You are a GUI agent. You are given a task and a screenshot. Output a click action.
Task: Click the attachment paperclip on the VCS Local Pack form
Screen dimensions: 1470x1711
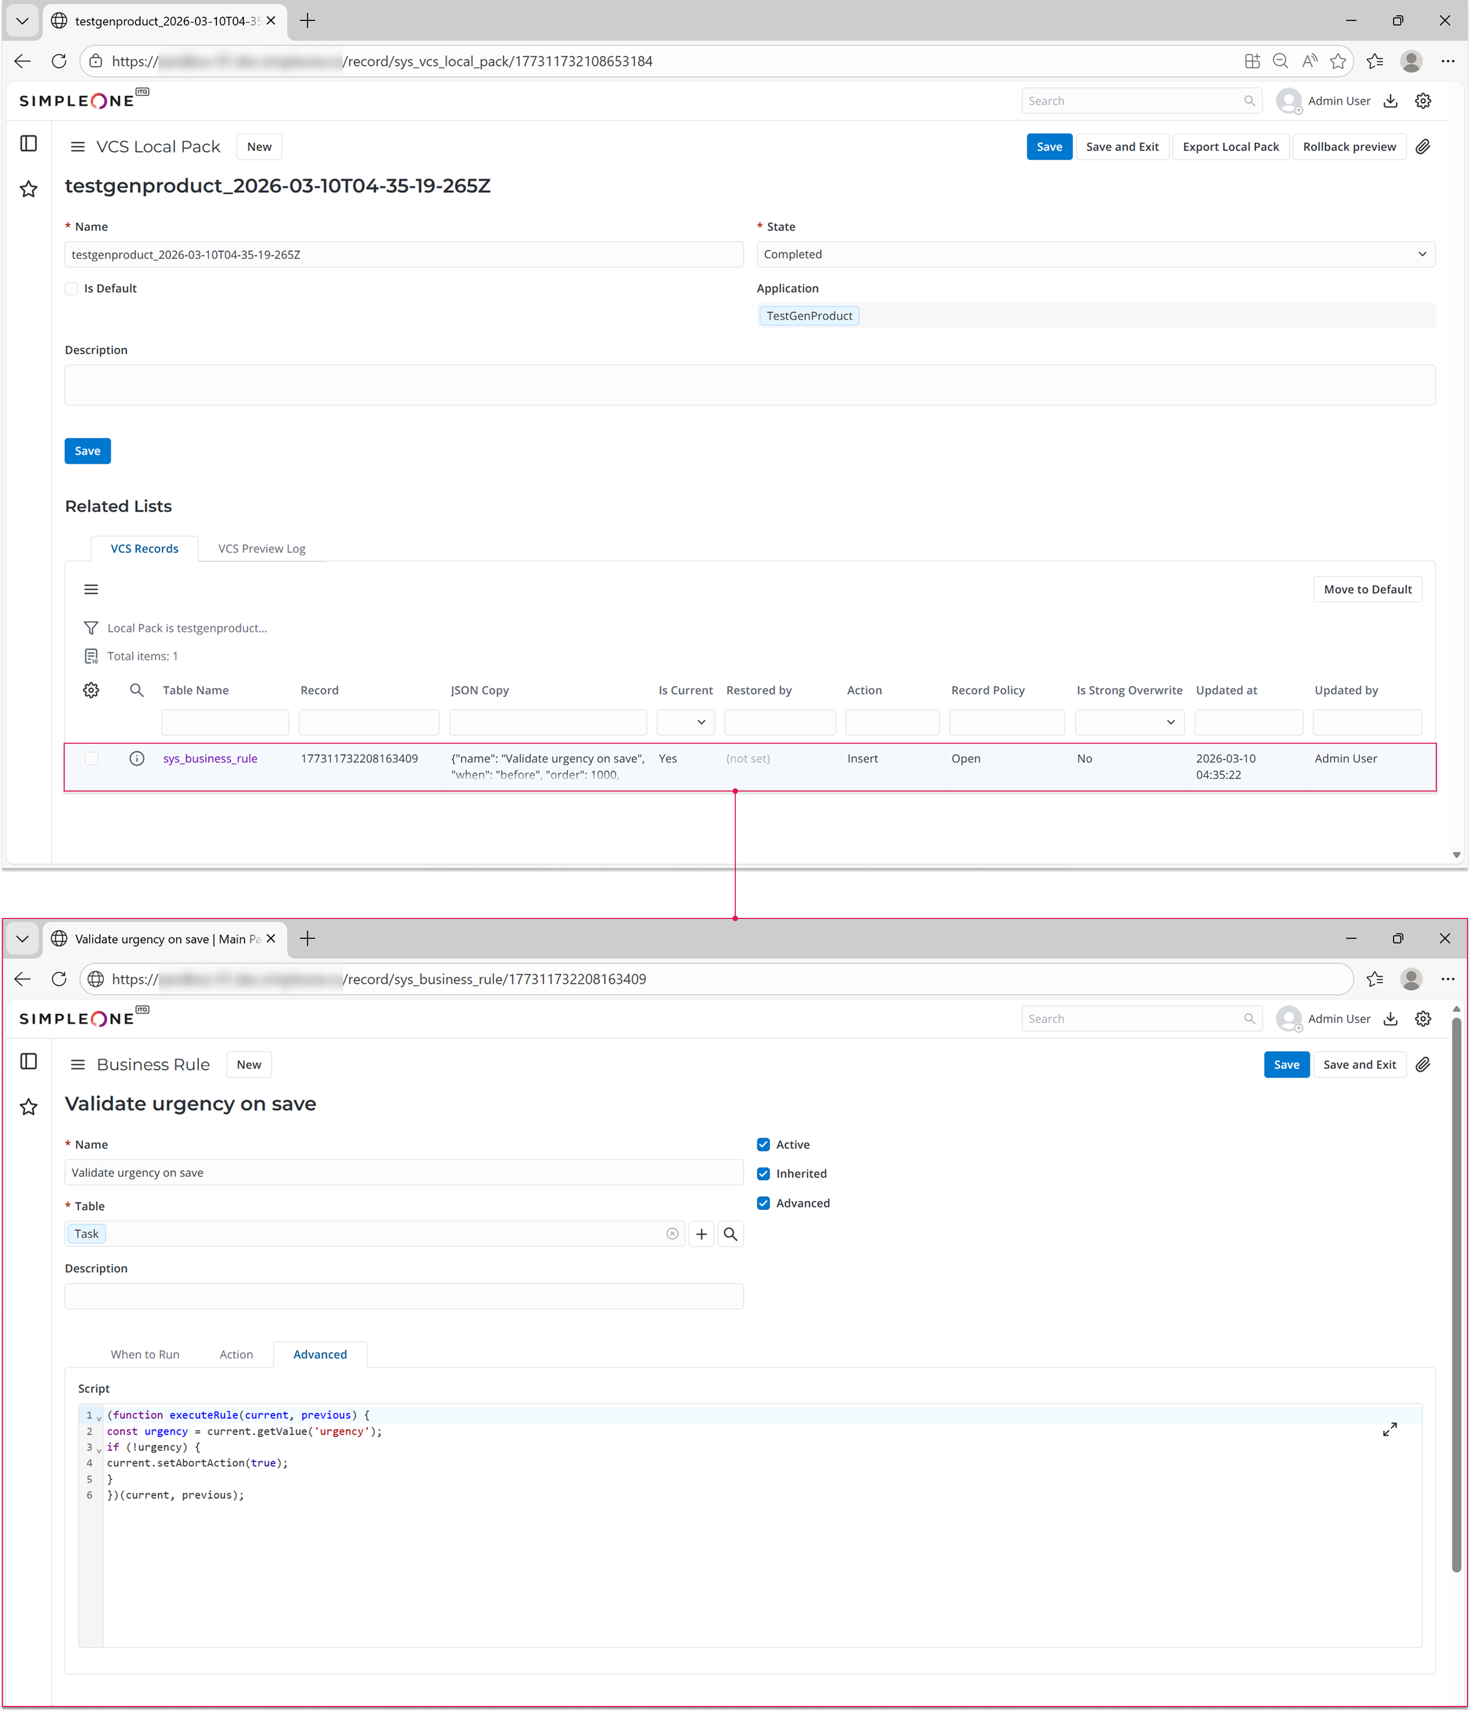[1423, 147]
